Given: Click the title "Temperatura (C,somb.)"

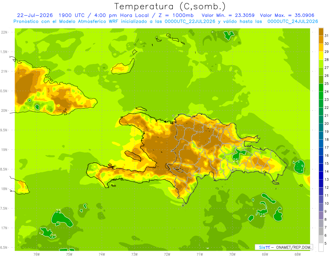Looking at the screenshot, I should (170, 6).
